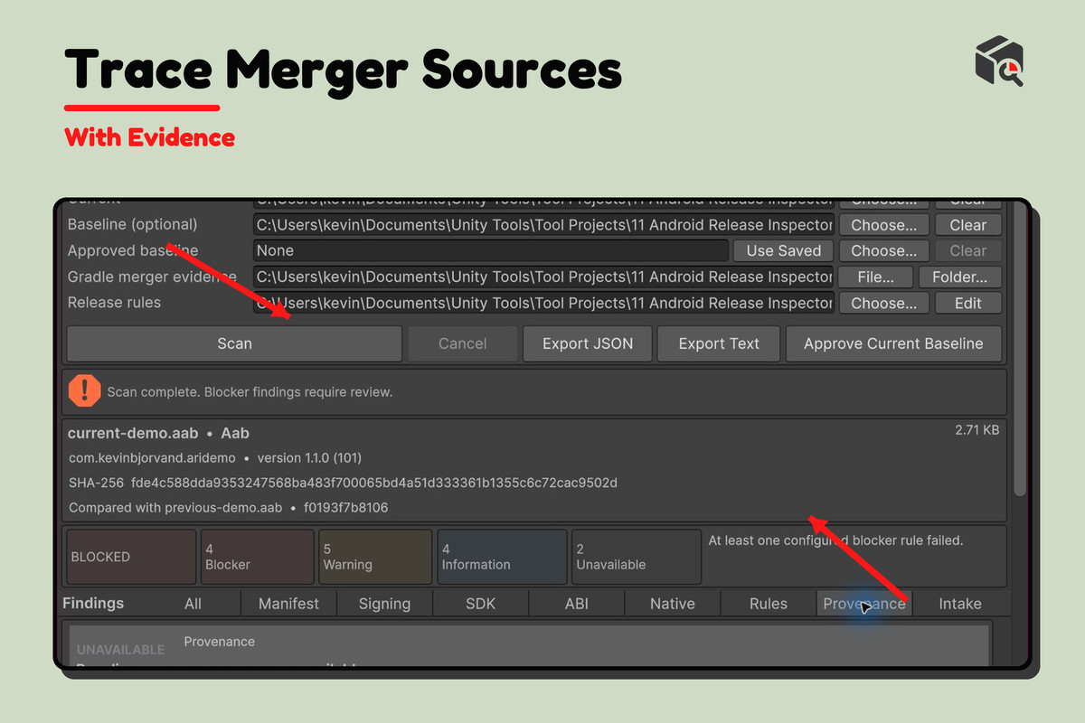Screen dimensions: 1085x723
Task: Click the vertical scrollbar thumb
Action: coord(1020,348)
